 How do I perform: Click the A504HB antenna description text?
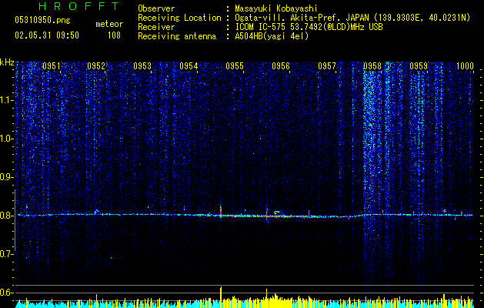pyautogui.click(x=272, y=36)
